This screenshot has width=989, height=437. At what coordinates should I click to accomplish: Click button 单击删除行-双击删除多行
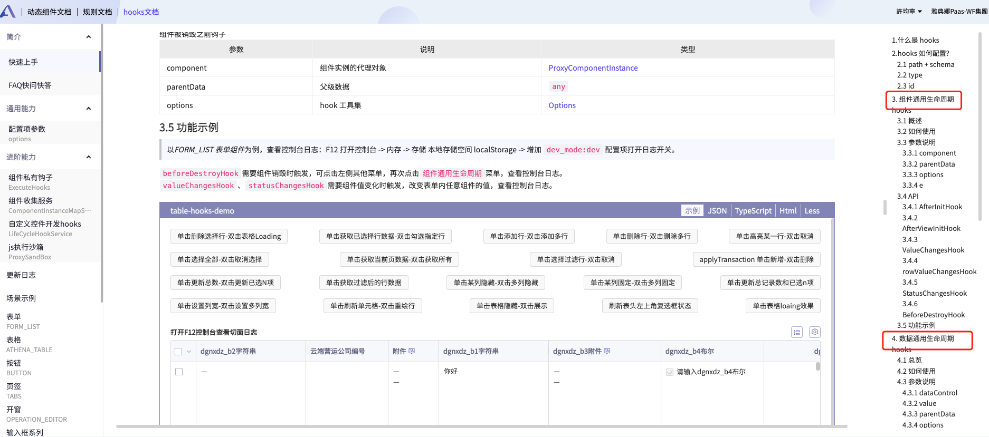[652, 236]
